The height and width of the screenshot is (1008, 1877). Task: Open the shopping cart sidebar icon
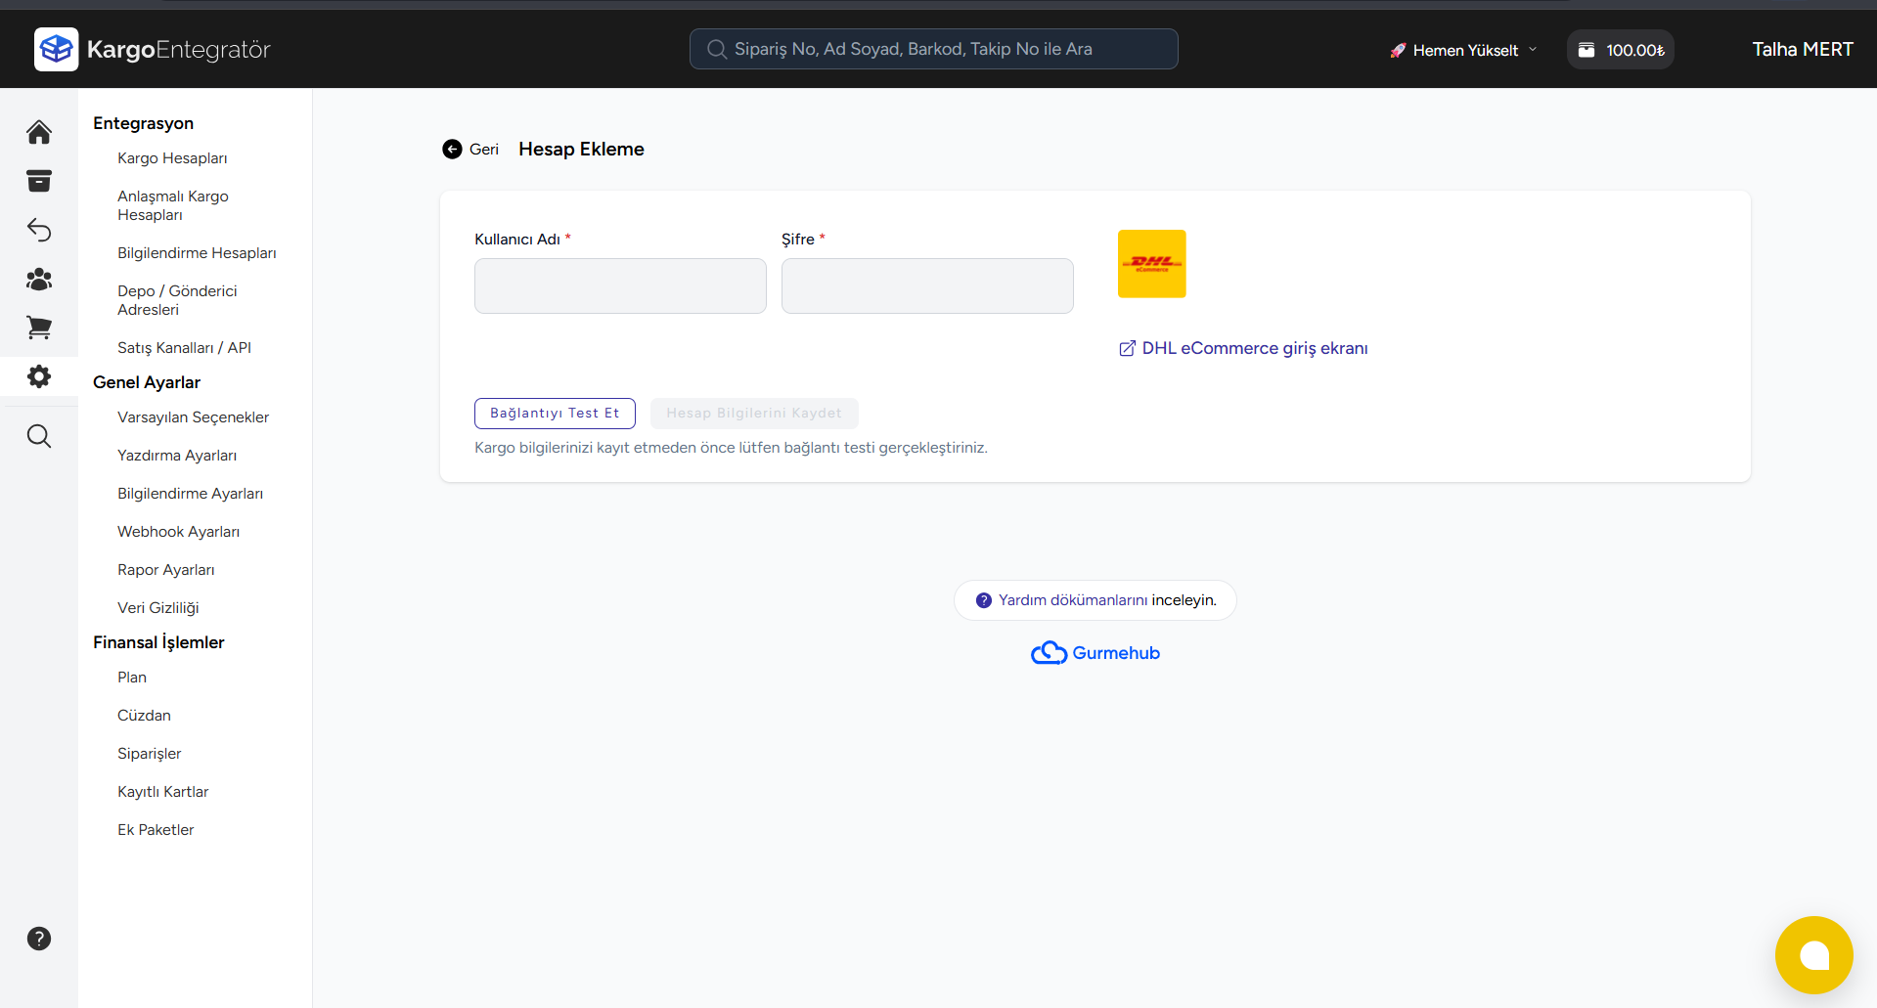[39, 328]
